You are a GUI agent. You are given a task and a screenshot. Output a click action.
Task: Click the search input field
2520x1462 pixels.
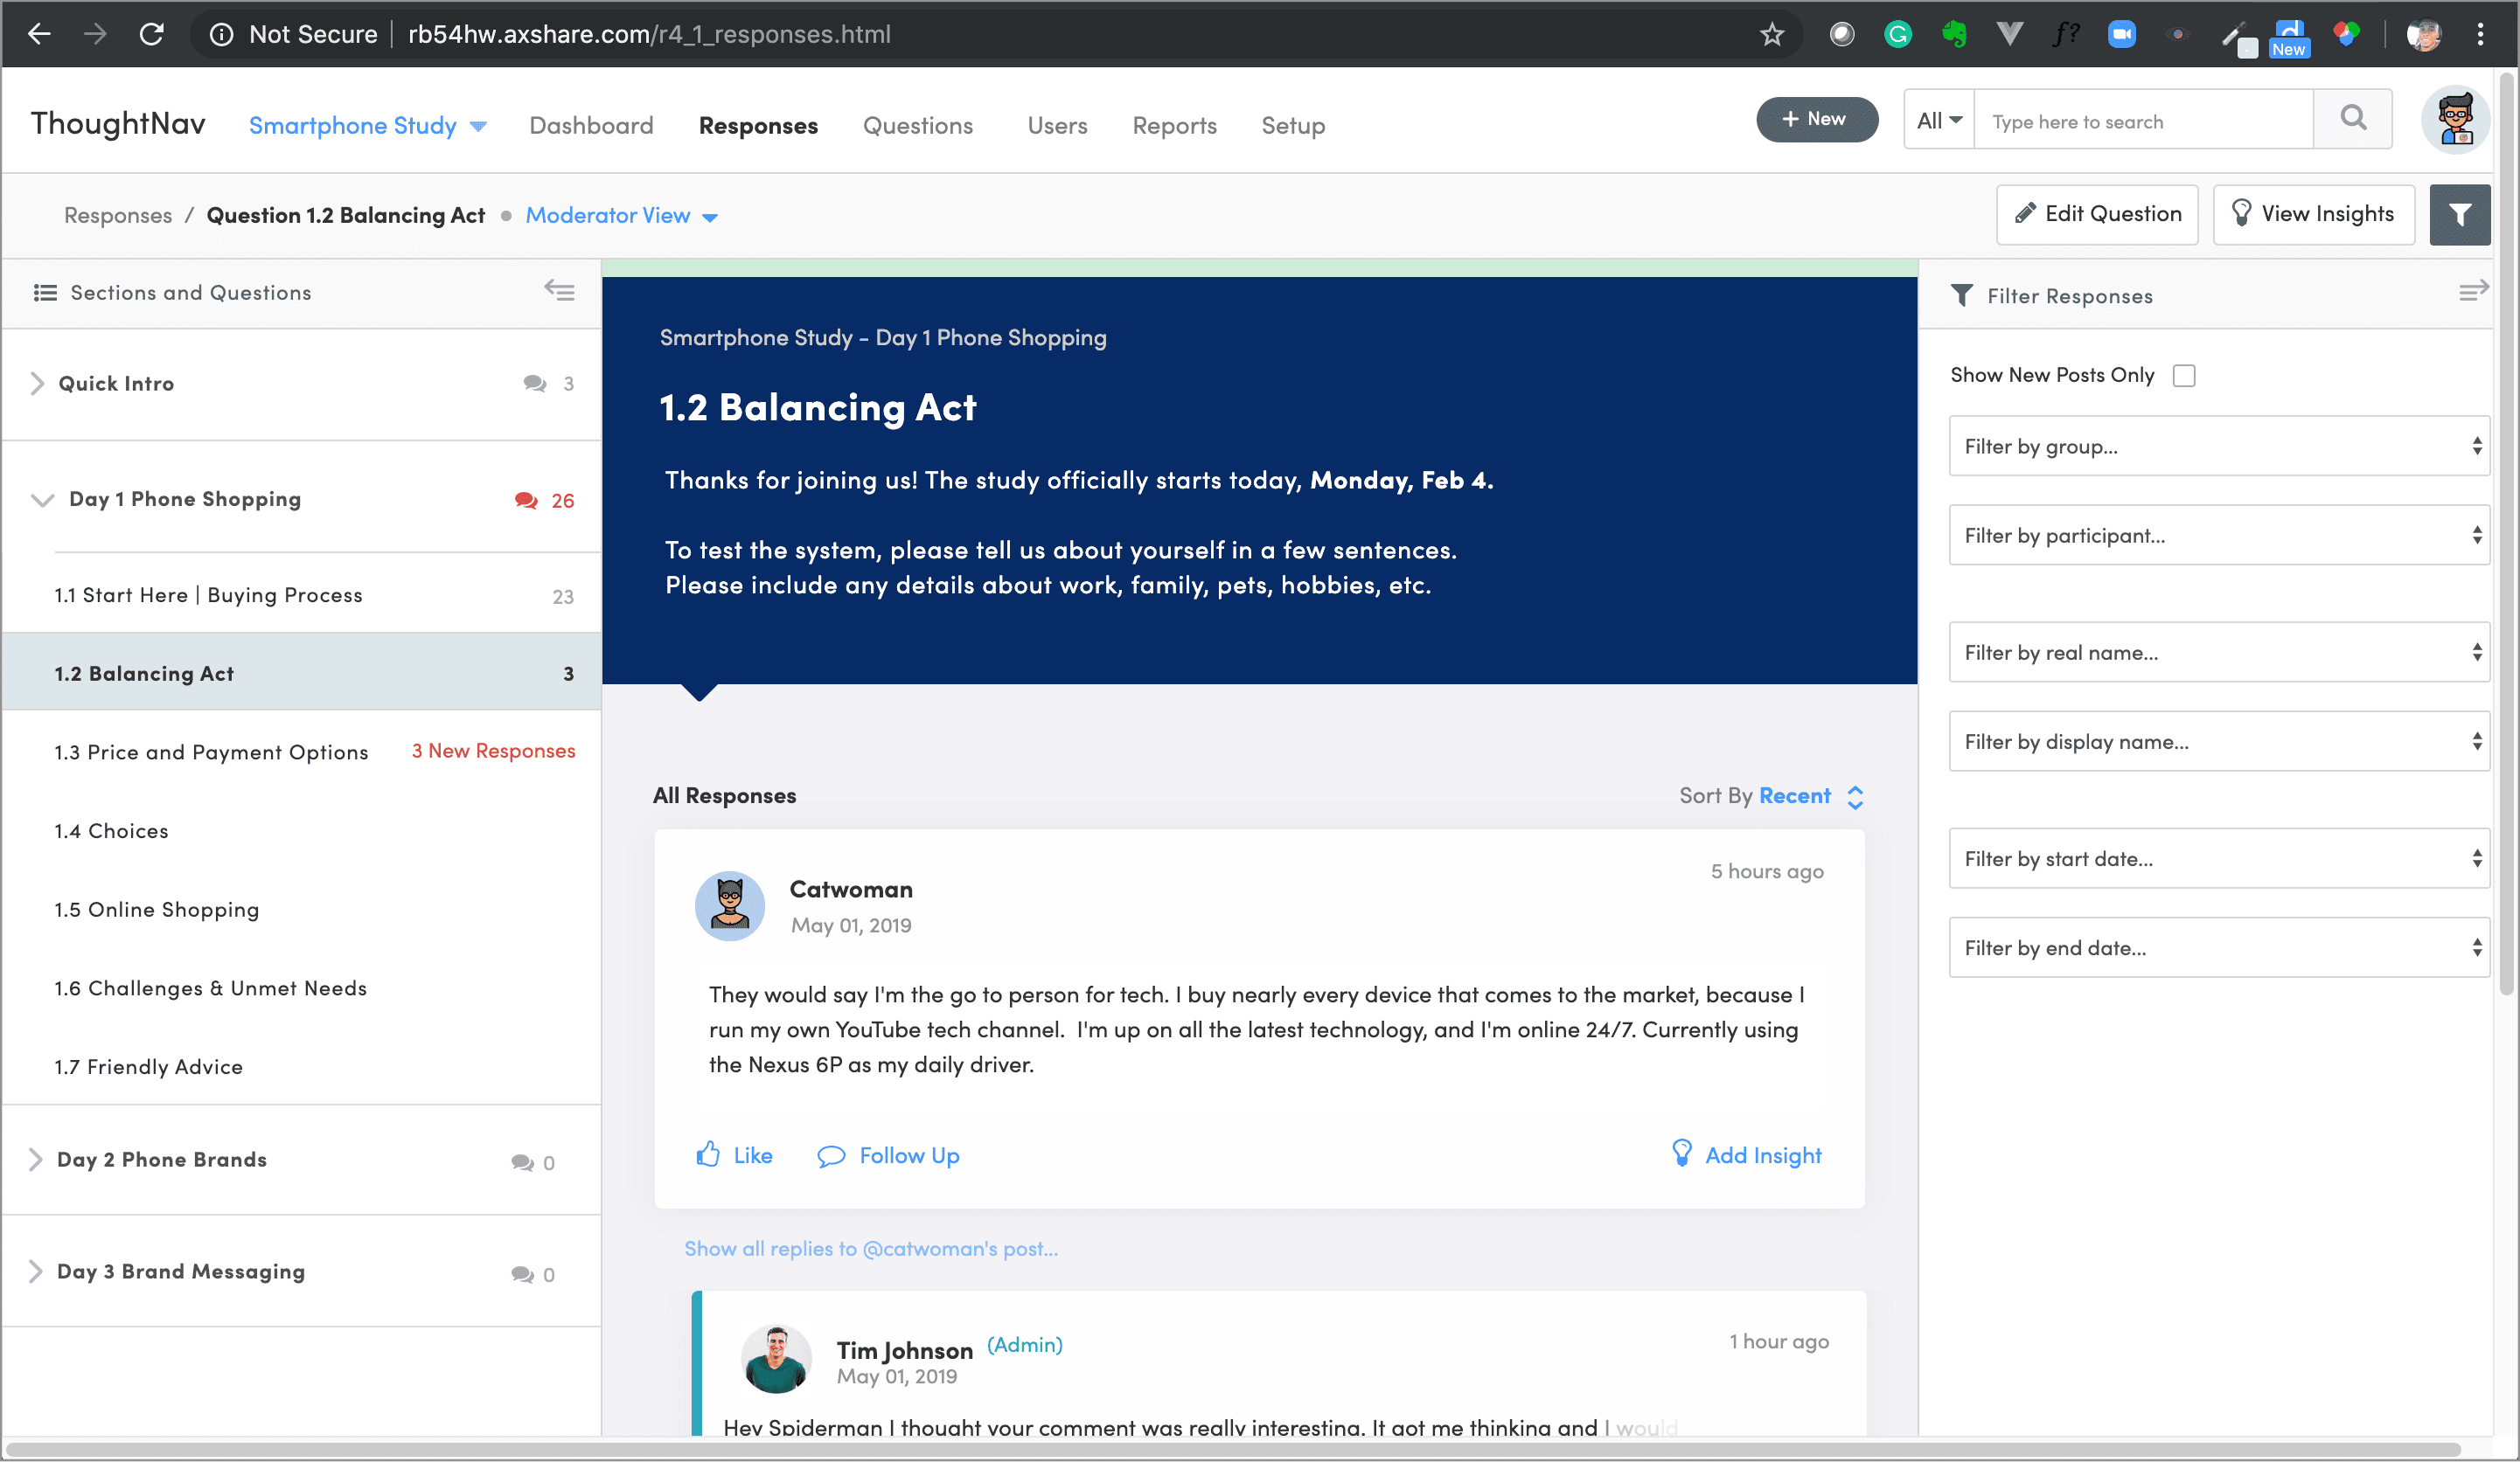pyautogui.click(x=2142, y=122)
